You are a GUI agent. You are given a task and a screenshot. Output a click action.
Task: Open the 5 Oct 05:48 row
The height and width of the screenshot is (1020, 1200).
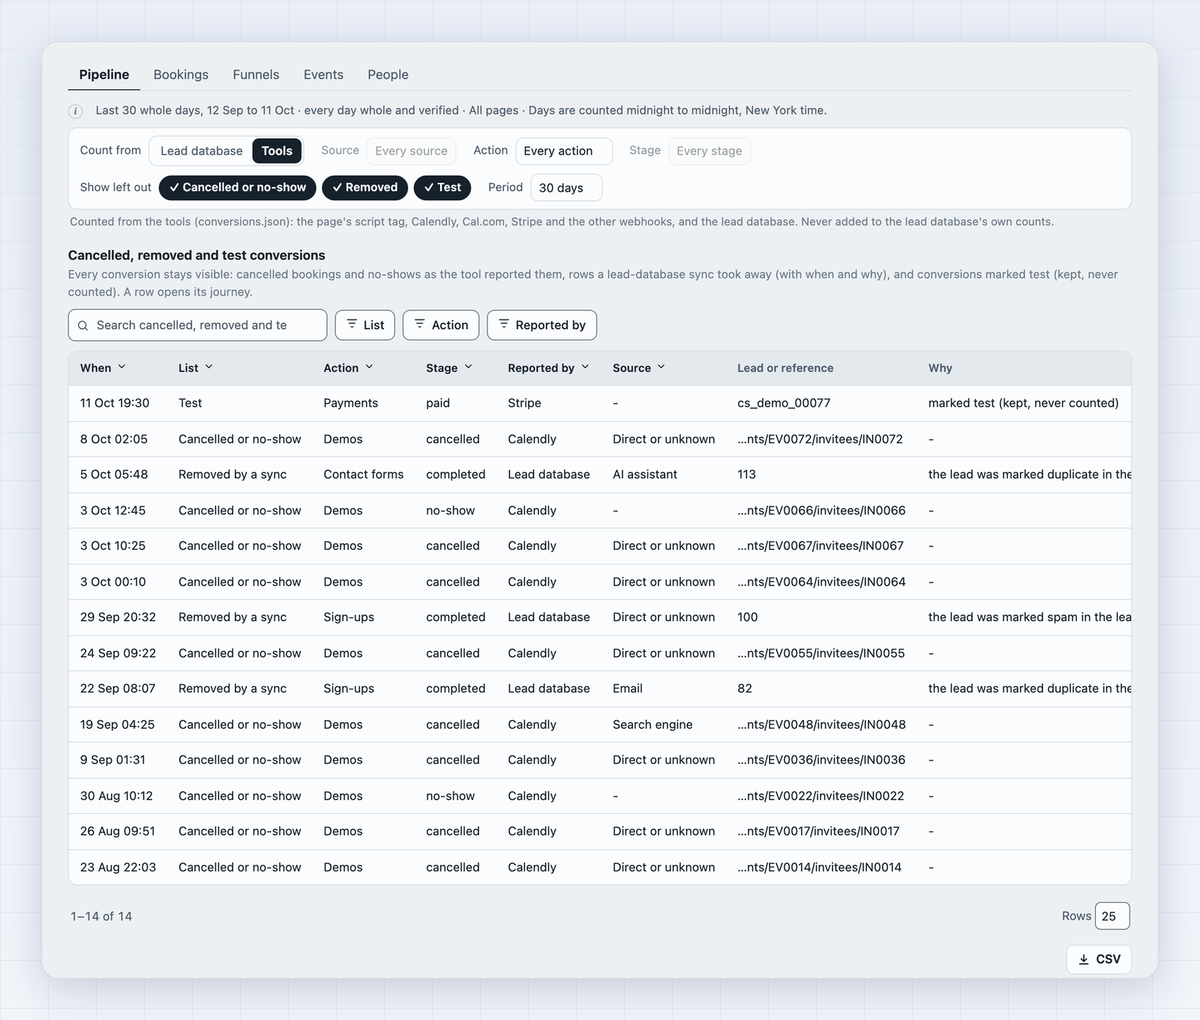click(600, 475)
